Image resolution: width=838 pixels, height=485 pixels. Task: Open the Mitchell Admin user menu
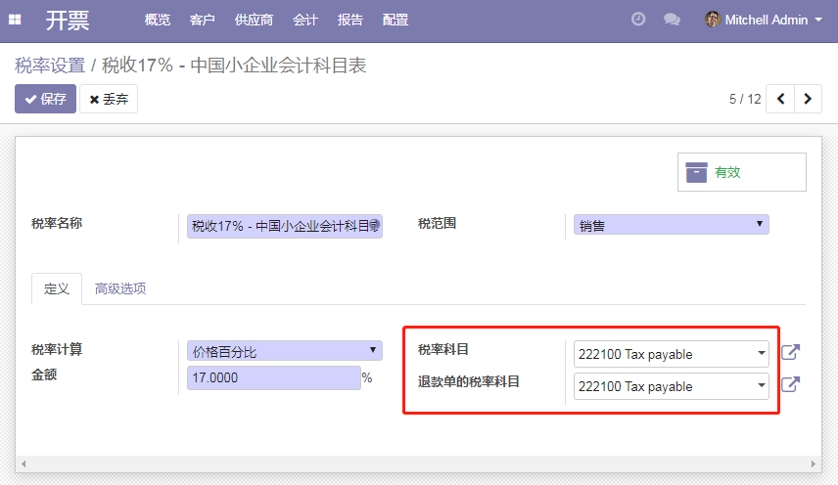click(764, 20)
